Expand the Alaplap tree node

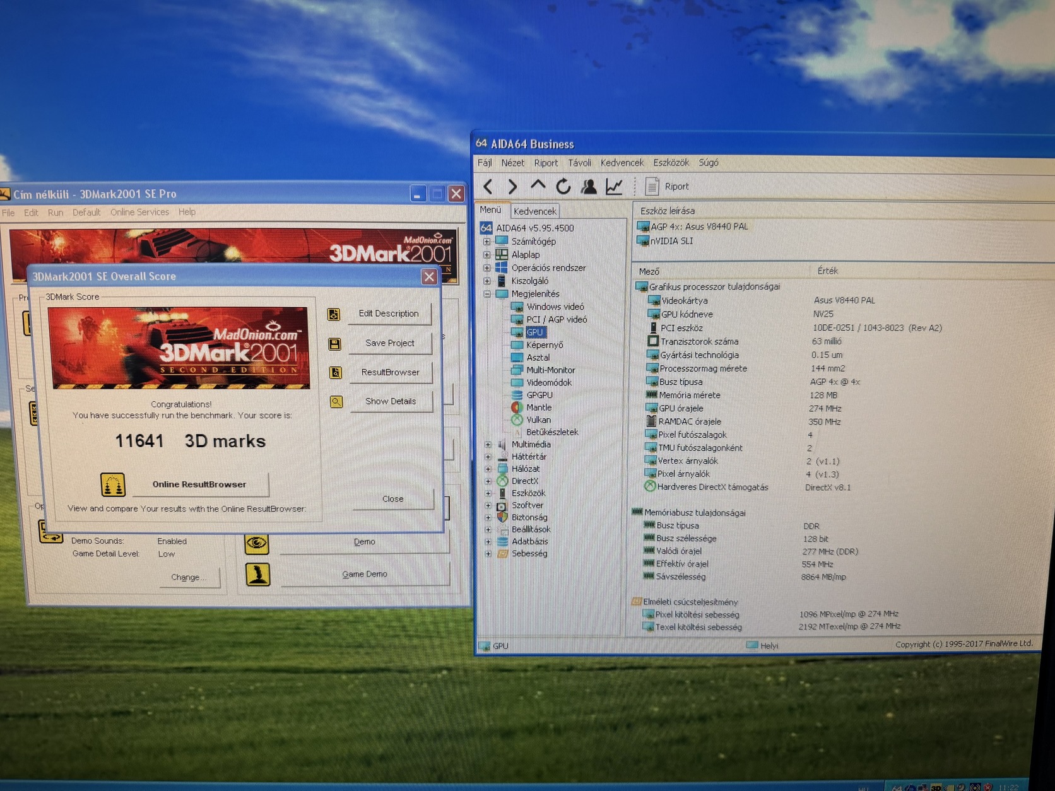point(486,255)
